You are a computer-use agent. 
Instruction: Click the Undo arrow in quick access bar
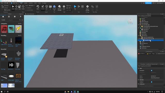pyautogui.click(x=16, y=3)
